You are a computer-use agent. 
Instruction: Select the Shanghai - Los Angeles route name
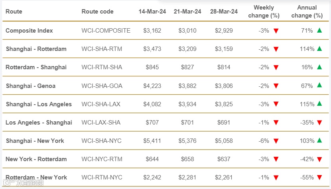click(39, 104)
